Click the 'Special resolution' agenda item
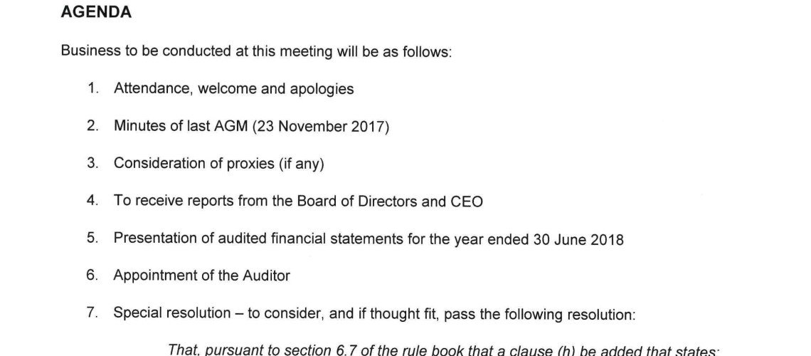 pyautogui.click(x=171, y=313)
